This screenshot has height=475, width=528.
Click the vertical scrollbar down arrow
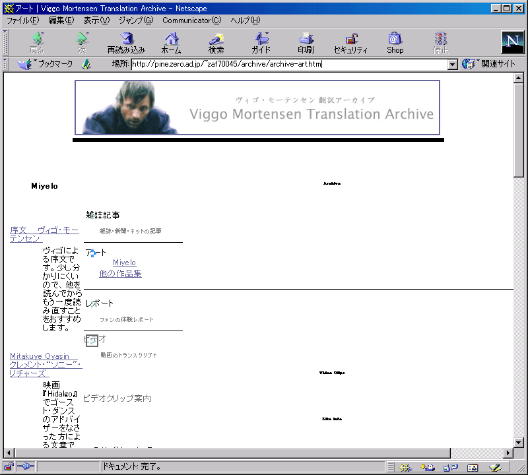[x=518, y=443]
